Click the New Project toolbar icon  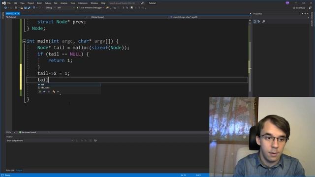pyautogui.click(x=16, y=8)
